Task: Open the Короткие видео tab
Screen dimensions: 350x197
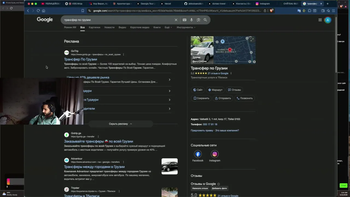Action: pyautogui.click(x=140, y=27)
